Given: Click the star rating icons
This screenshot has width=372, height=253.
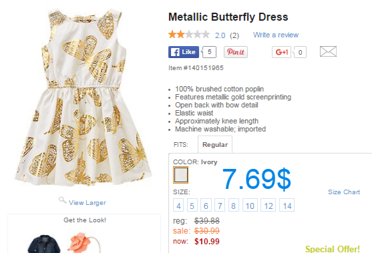Looking at the screenshot, I should pos(189,35).
